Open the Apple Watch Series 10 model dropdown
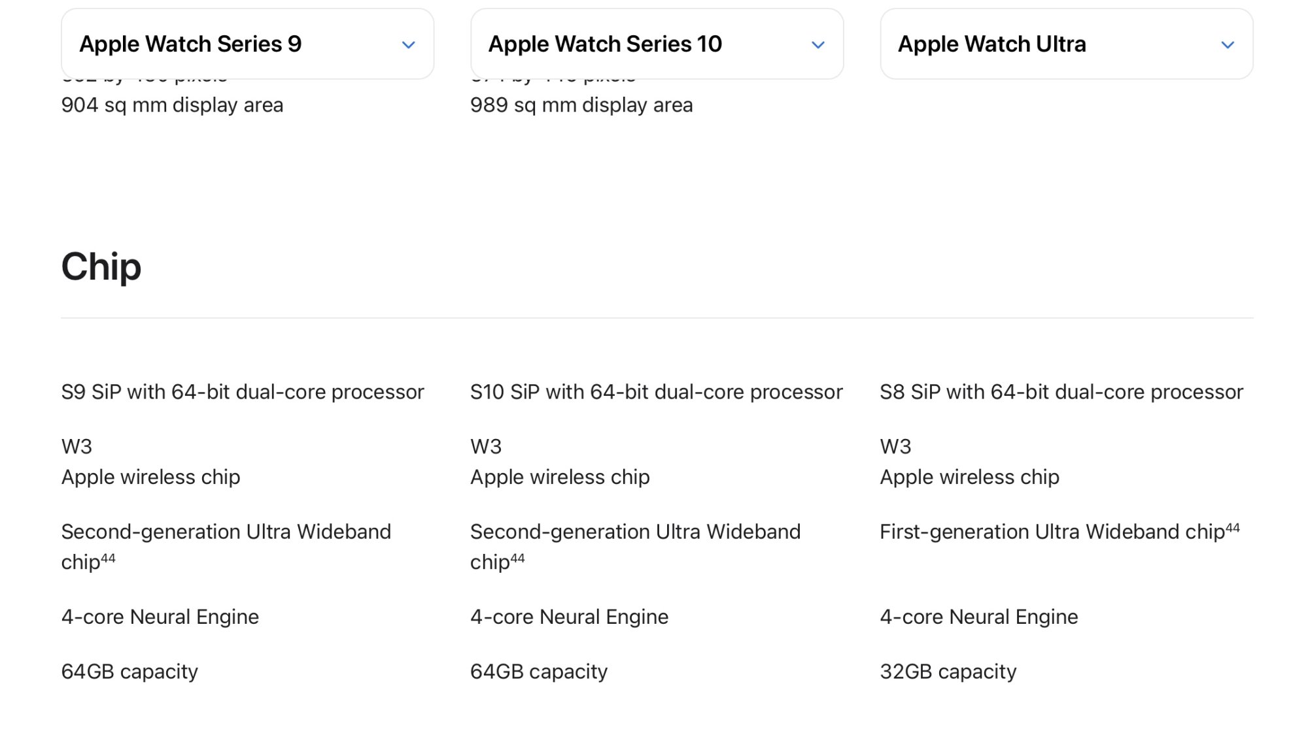The height and width of the screenshot is (729, 1308). [656, 44]
